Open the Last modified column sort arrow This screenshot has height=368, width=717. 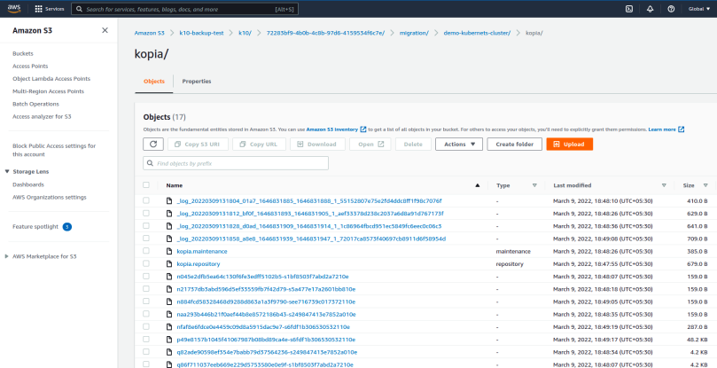coord(664,185)
